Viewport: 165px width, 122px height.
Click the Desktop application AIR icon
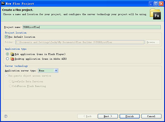[12, 59]
